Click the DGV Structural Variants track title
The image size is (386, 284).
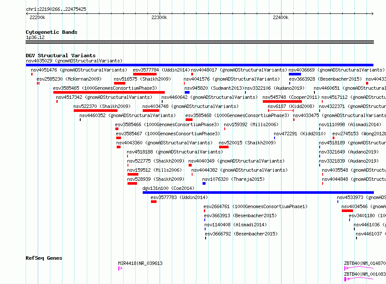pos(61,55)
